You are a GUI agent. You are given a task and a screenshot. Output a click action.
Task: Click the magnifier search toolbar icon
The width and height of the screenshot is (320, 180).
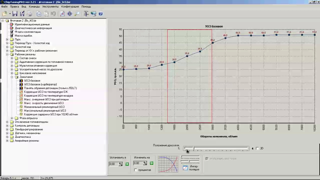(77, 14)
